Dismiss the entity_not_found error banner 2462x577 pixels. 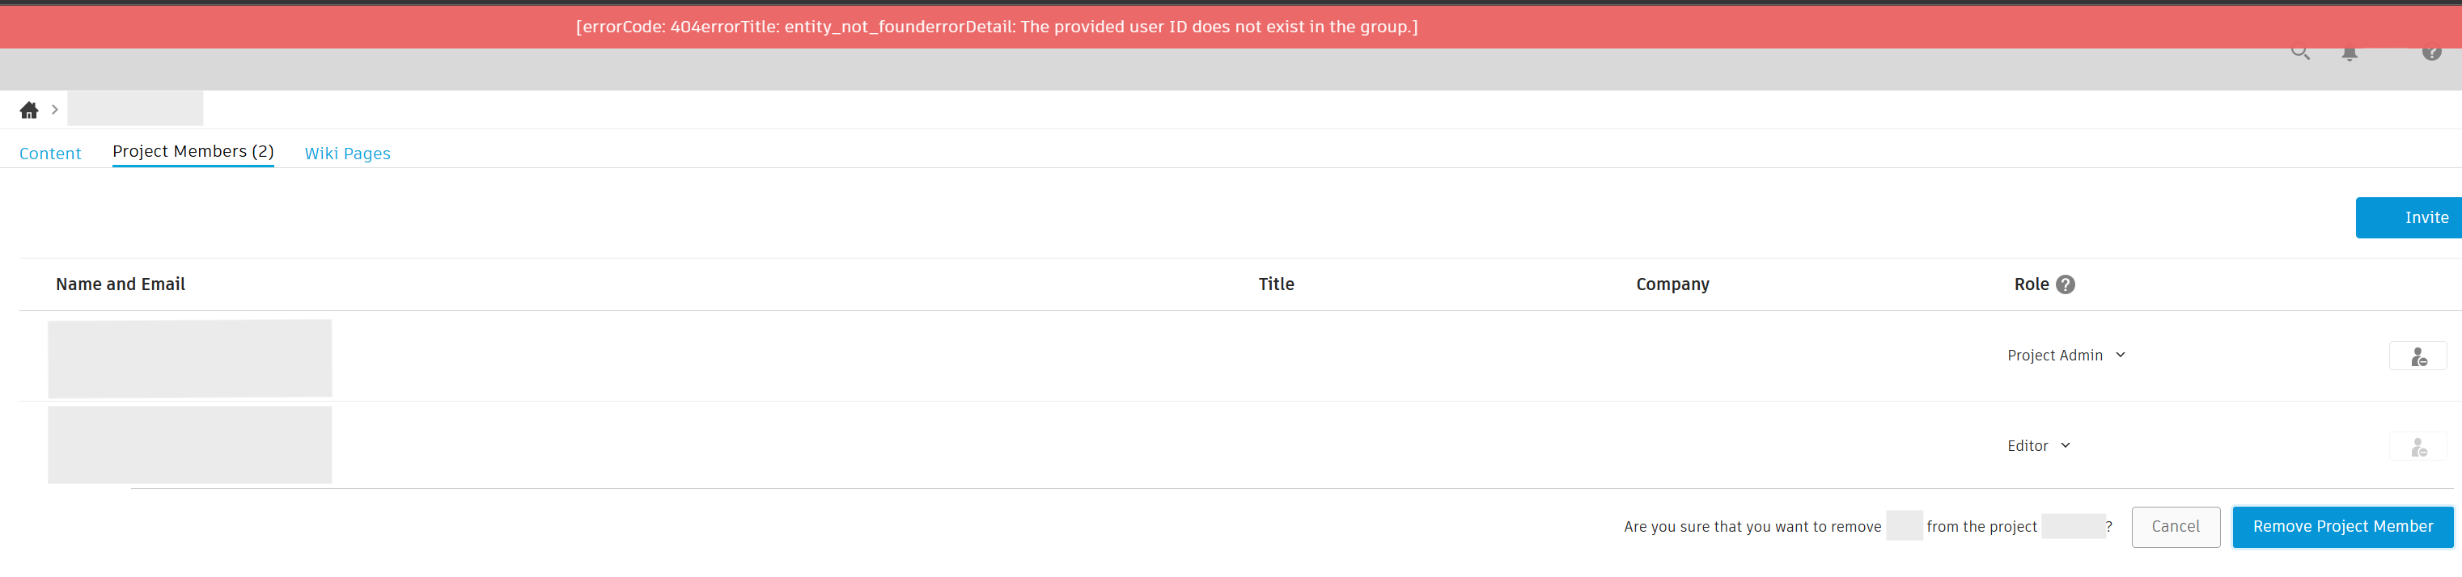[x=996, y=27]
